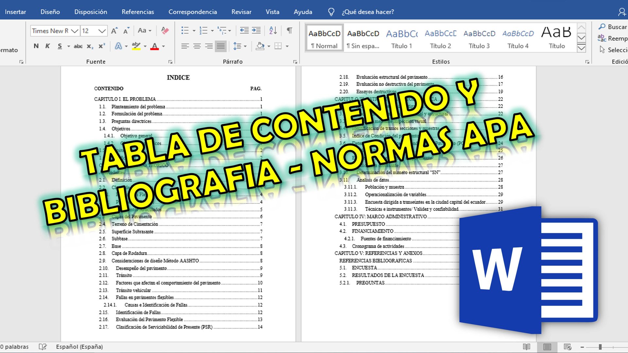Open the Text Effects styled A icon

point(118,46)
